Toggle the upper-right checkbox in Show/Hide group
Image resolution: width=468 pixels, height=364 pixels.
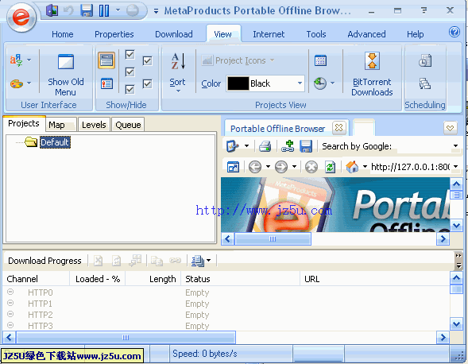148,60
